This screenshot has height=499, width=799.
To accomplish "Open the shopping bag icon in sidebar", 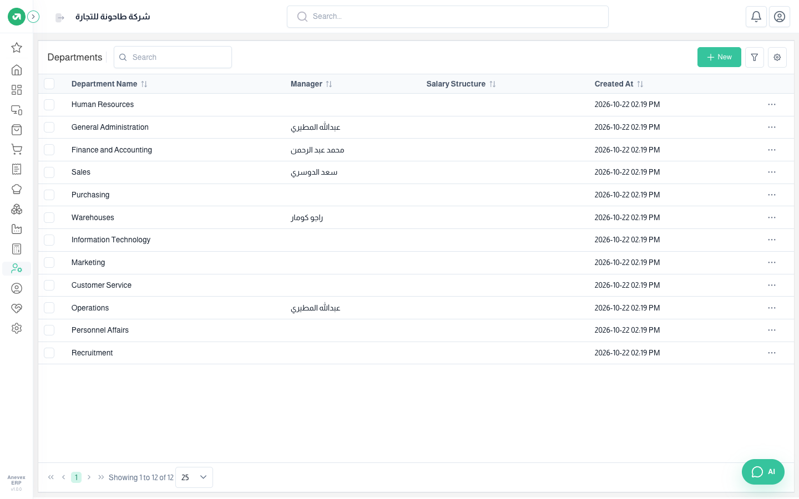I will (17, 130).
